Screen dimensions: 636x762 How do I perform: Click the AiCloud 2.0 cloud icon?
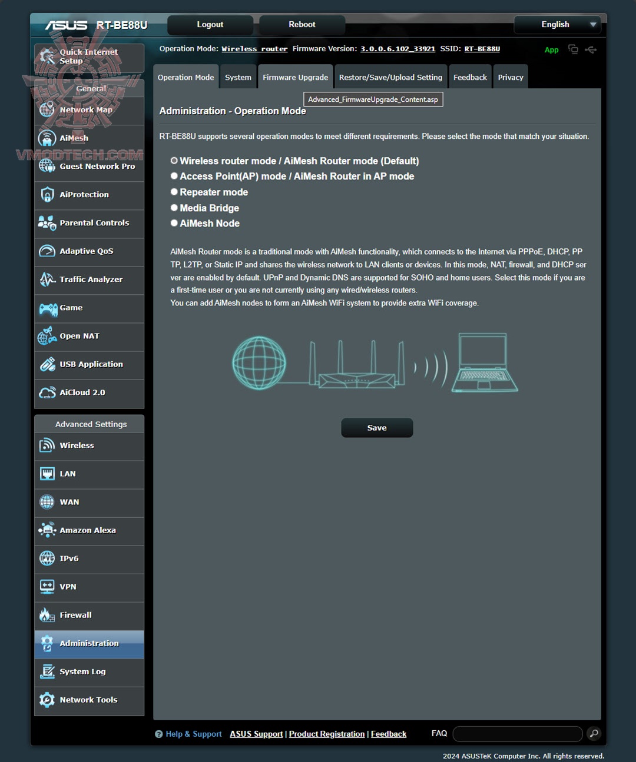click(x=47, y=392)
